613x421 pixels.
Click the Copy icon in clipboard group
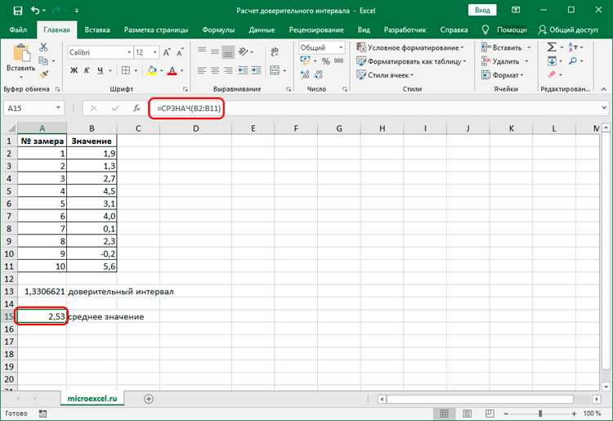(43, 61)
